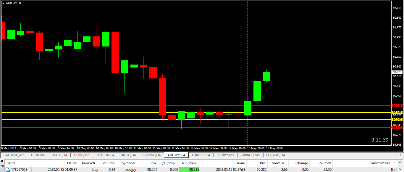404x172 pixels.
Task: Click the order icon beside 178957058
Action: [8, 170]
